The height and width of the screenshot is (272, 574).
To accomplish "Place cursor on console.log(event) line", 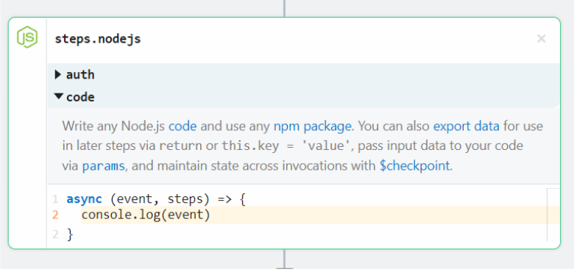I will coord(146,215).
